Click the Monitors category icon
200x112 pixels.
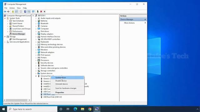(39, 50)
